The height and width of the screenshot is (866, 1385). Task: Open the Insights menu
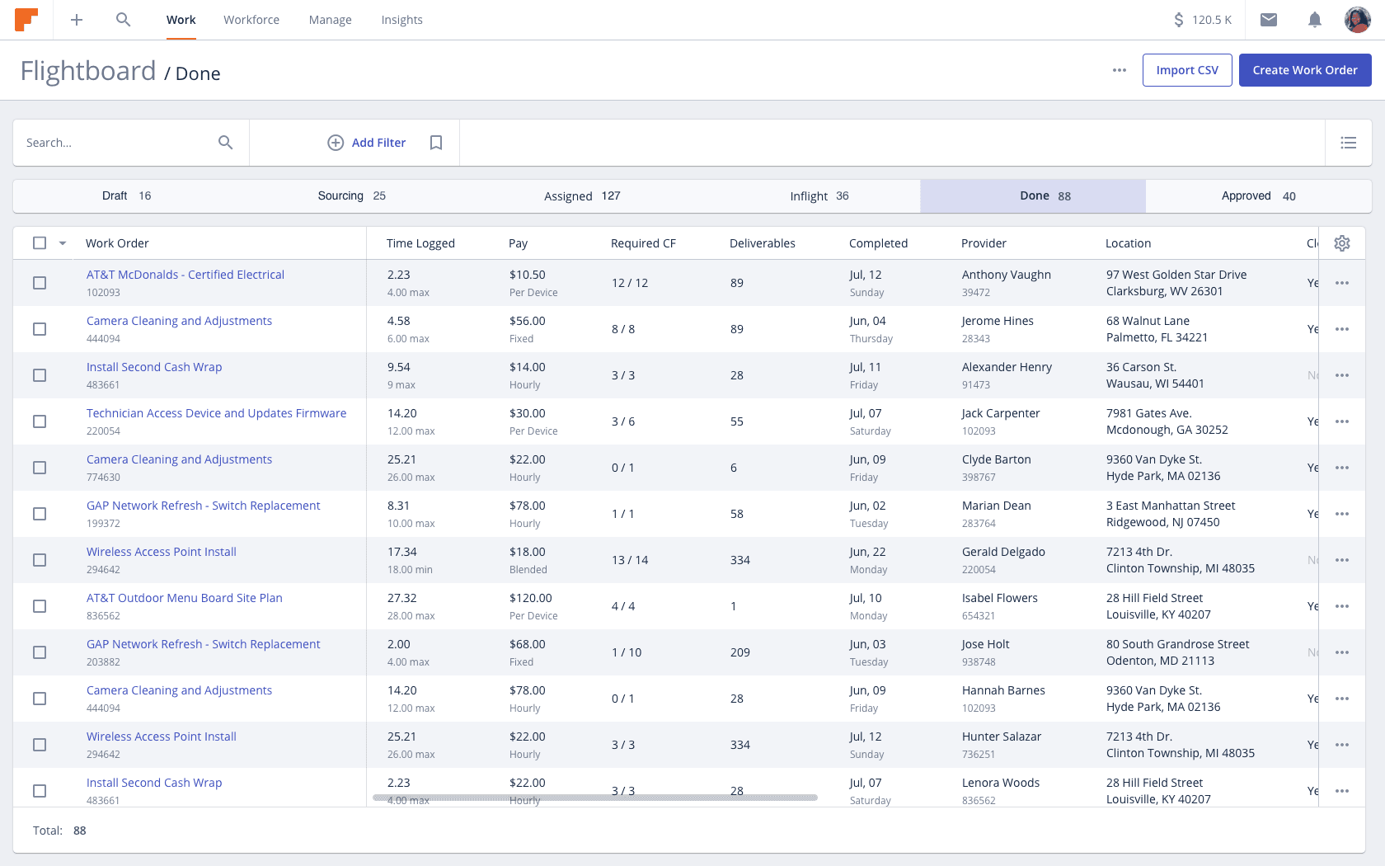tap(401, 20)
